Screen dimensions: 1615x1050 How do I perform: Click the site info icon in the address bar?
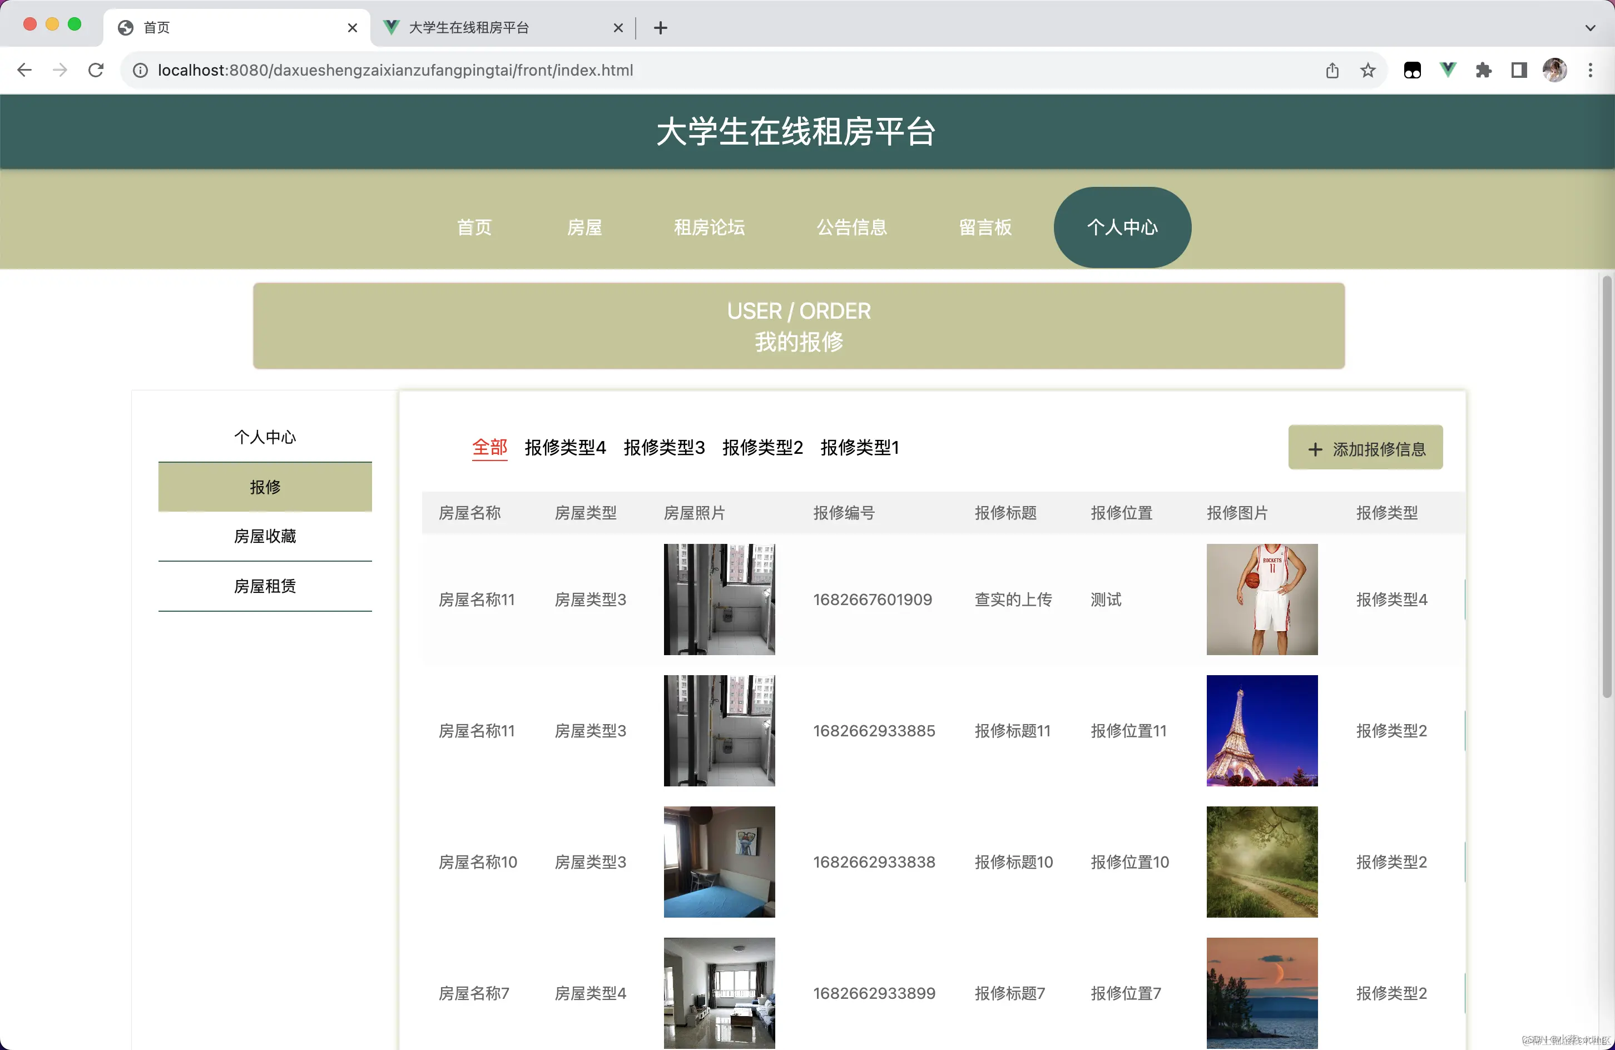coord(140,70)
